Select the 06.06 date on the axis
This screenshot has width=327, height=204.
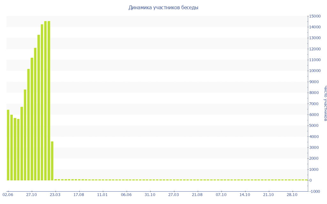(126, 194)
